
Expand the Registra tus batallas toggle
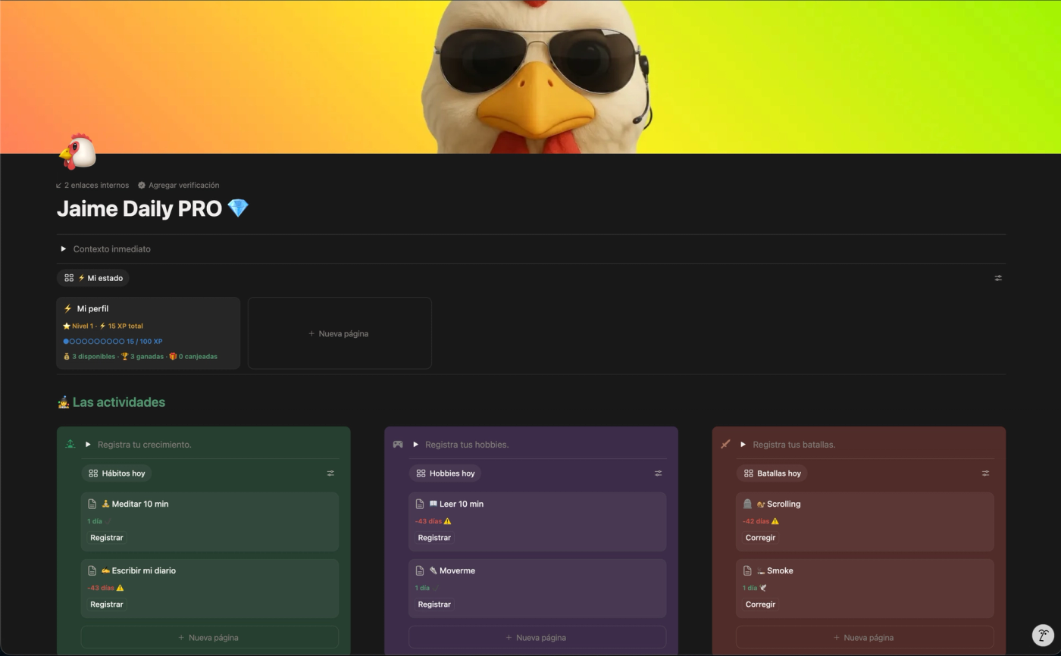coord(743,445)
